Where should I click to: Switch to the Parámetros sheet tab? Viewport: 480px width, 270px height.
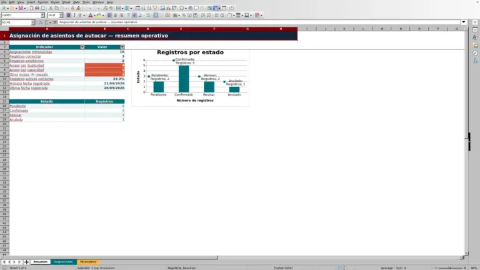[x=88, y=262]
